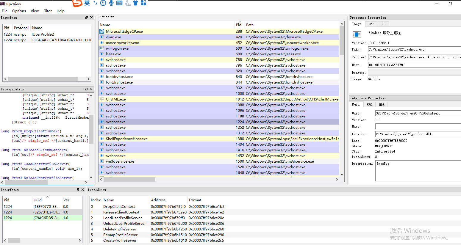
Task: Float the Endpoints panel
Action: point(87,18)
